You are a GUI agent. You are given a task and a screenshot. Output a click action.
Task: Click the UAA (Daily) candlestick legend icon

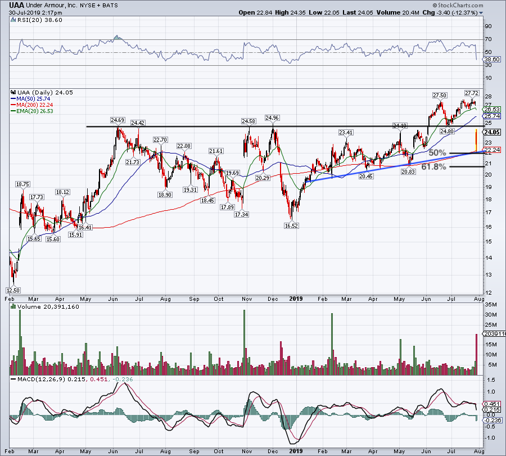pos(13,92)
